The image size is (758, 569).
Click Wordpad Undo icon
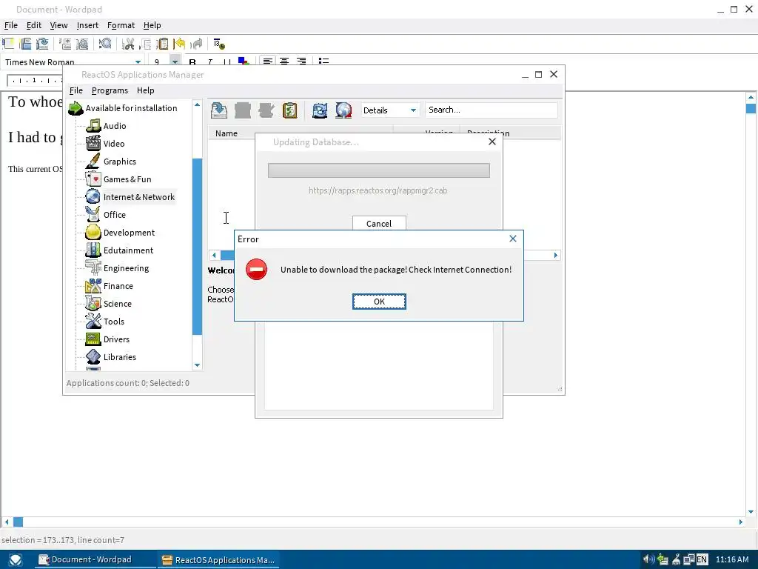pyautogui.click(x=179, y=44)
